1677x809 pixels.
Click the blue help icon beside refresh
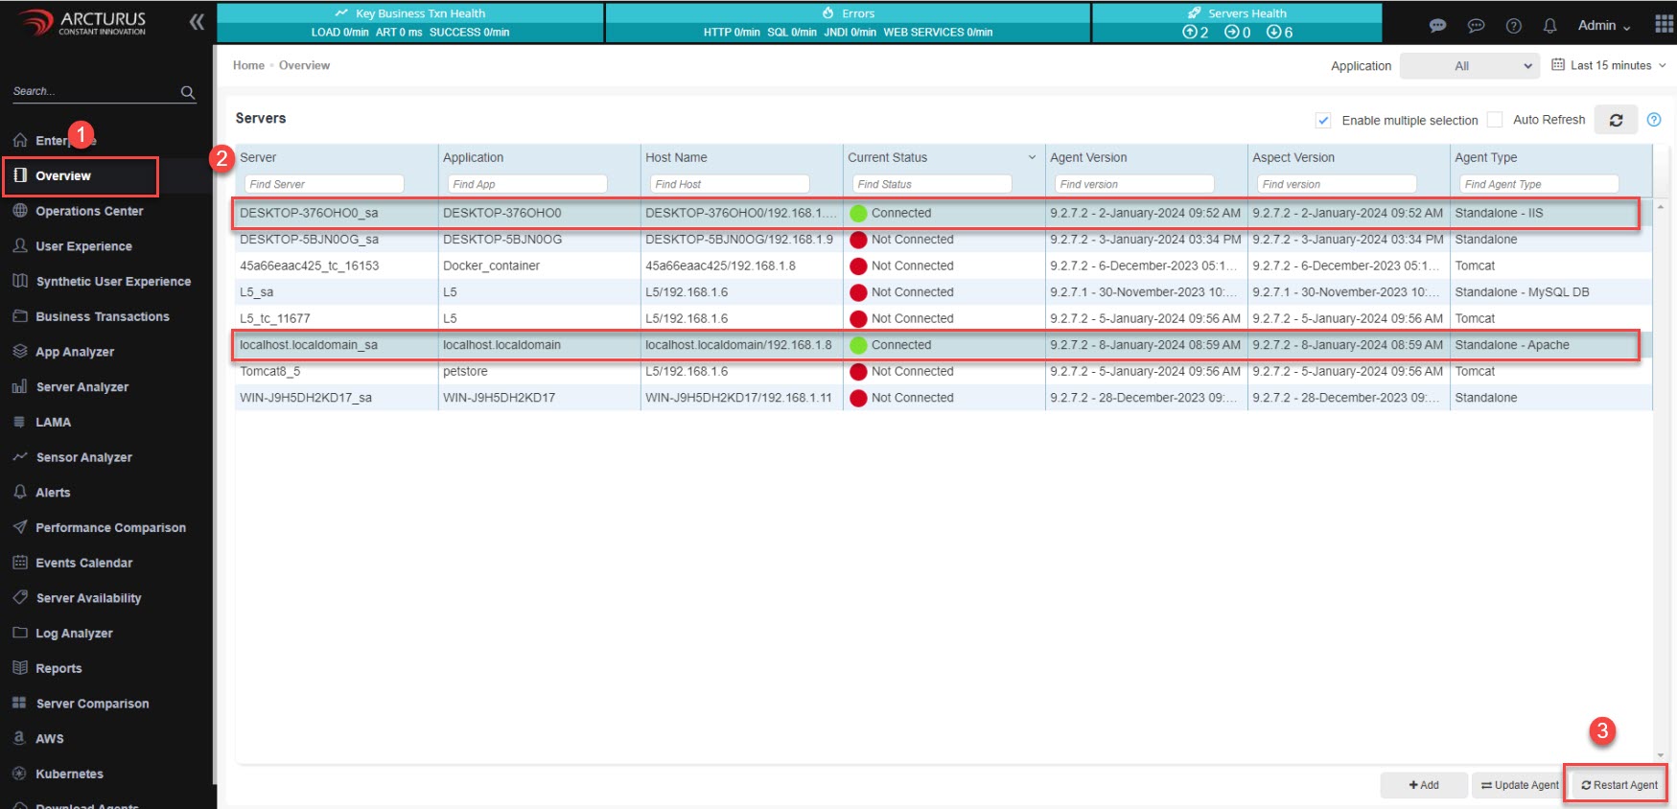(x=1654, y=120)
